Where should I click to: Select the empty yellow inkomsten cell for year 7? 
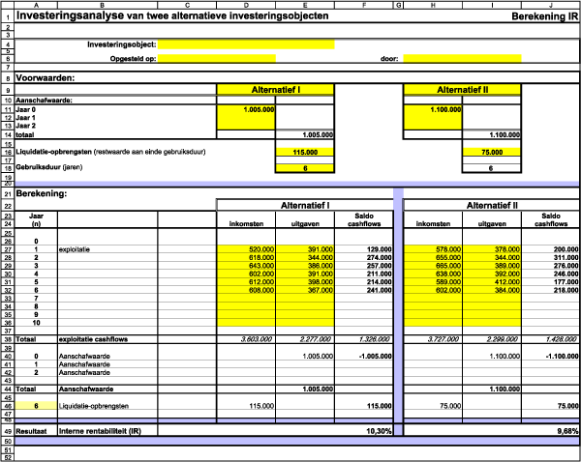[246, 298]
